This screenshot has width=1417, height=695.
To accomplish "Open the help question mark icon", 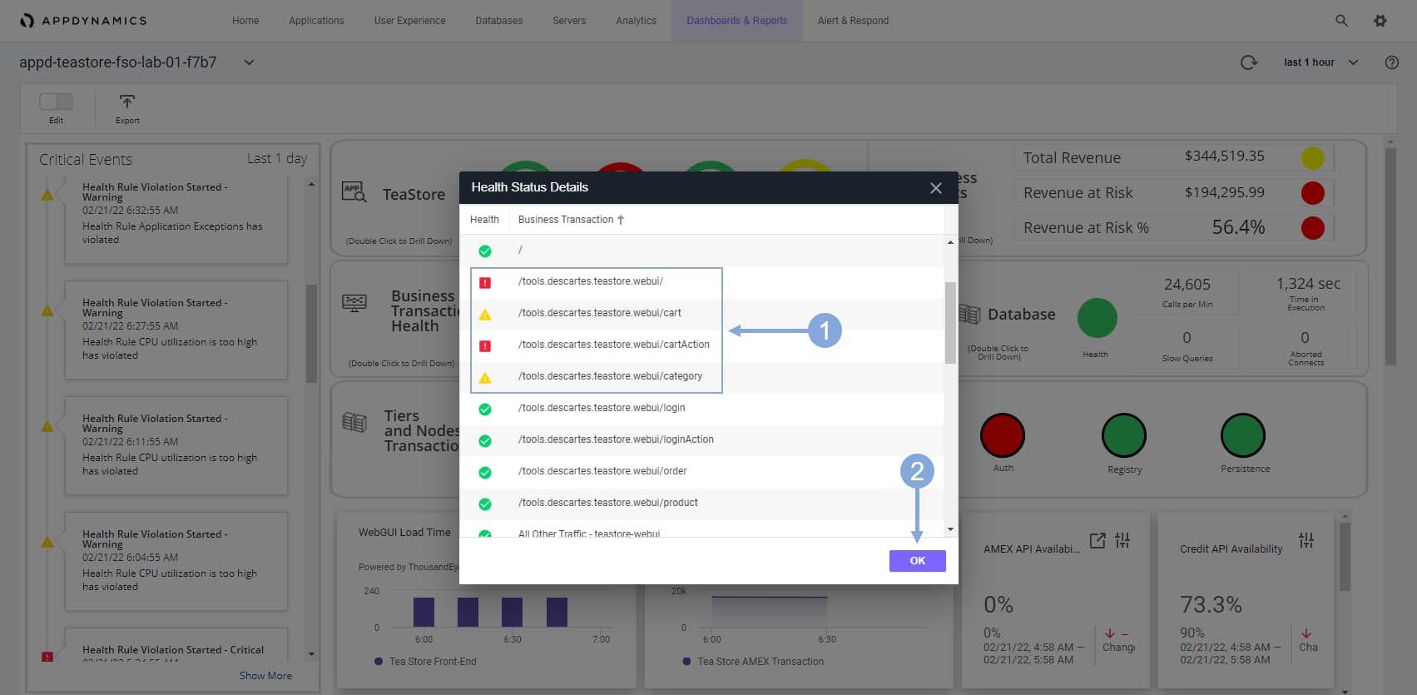I will (x=1391, y=62).
